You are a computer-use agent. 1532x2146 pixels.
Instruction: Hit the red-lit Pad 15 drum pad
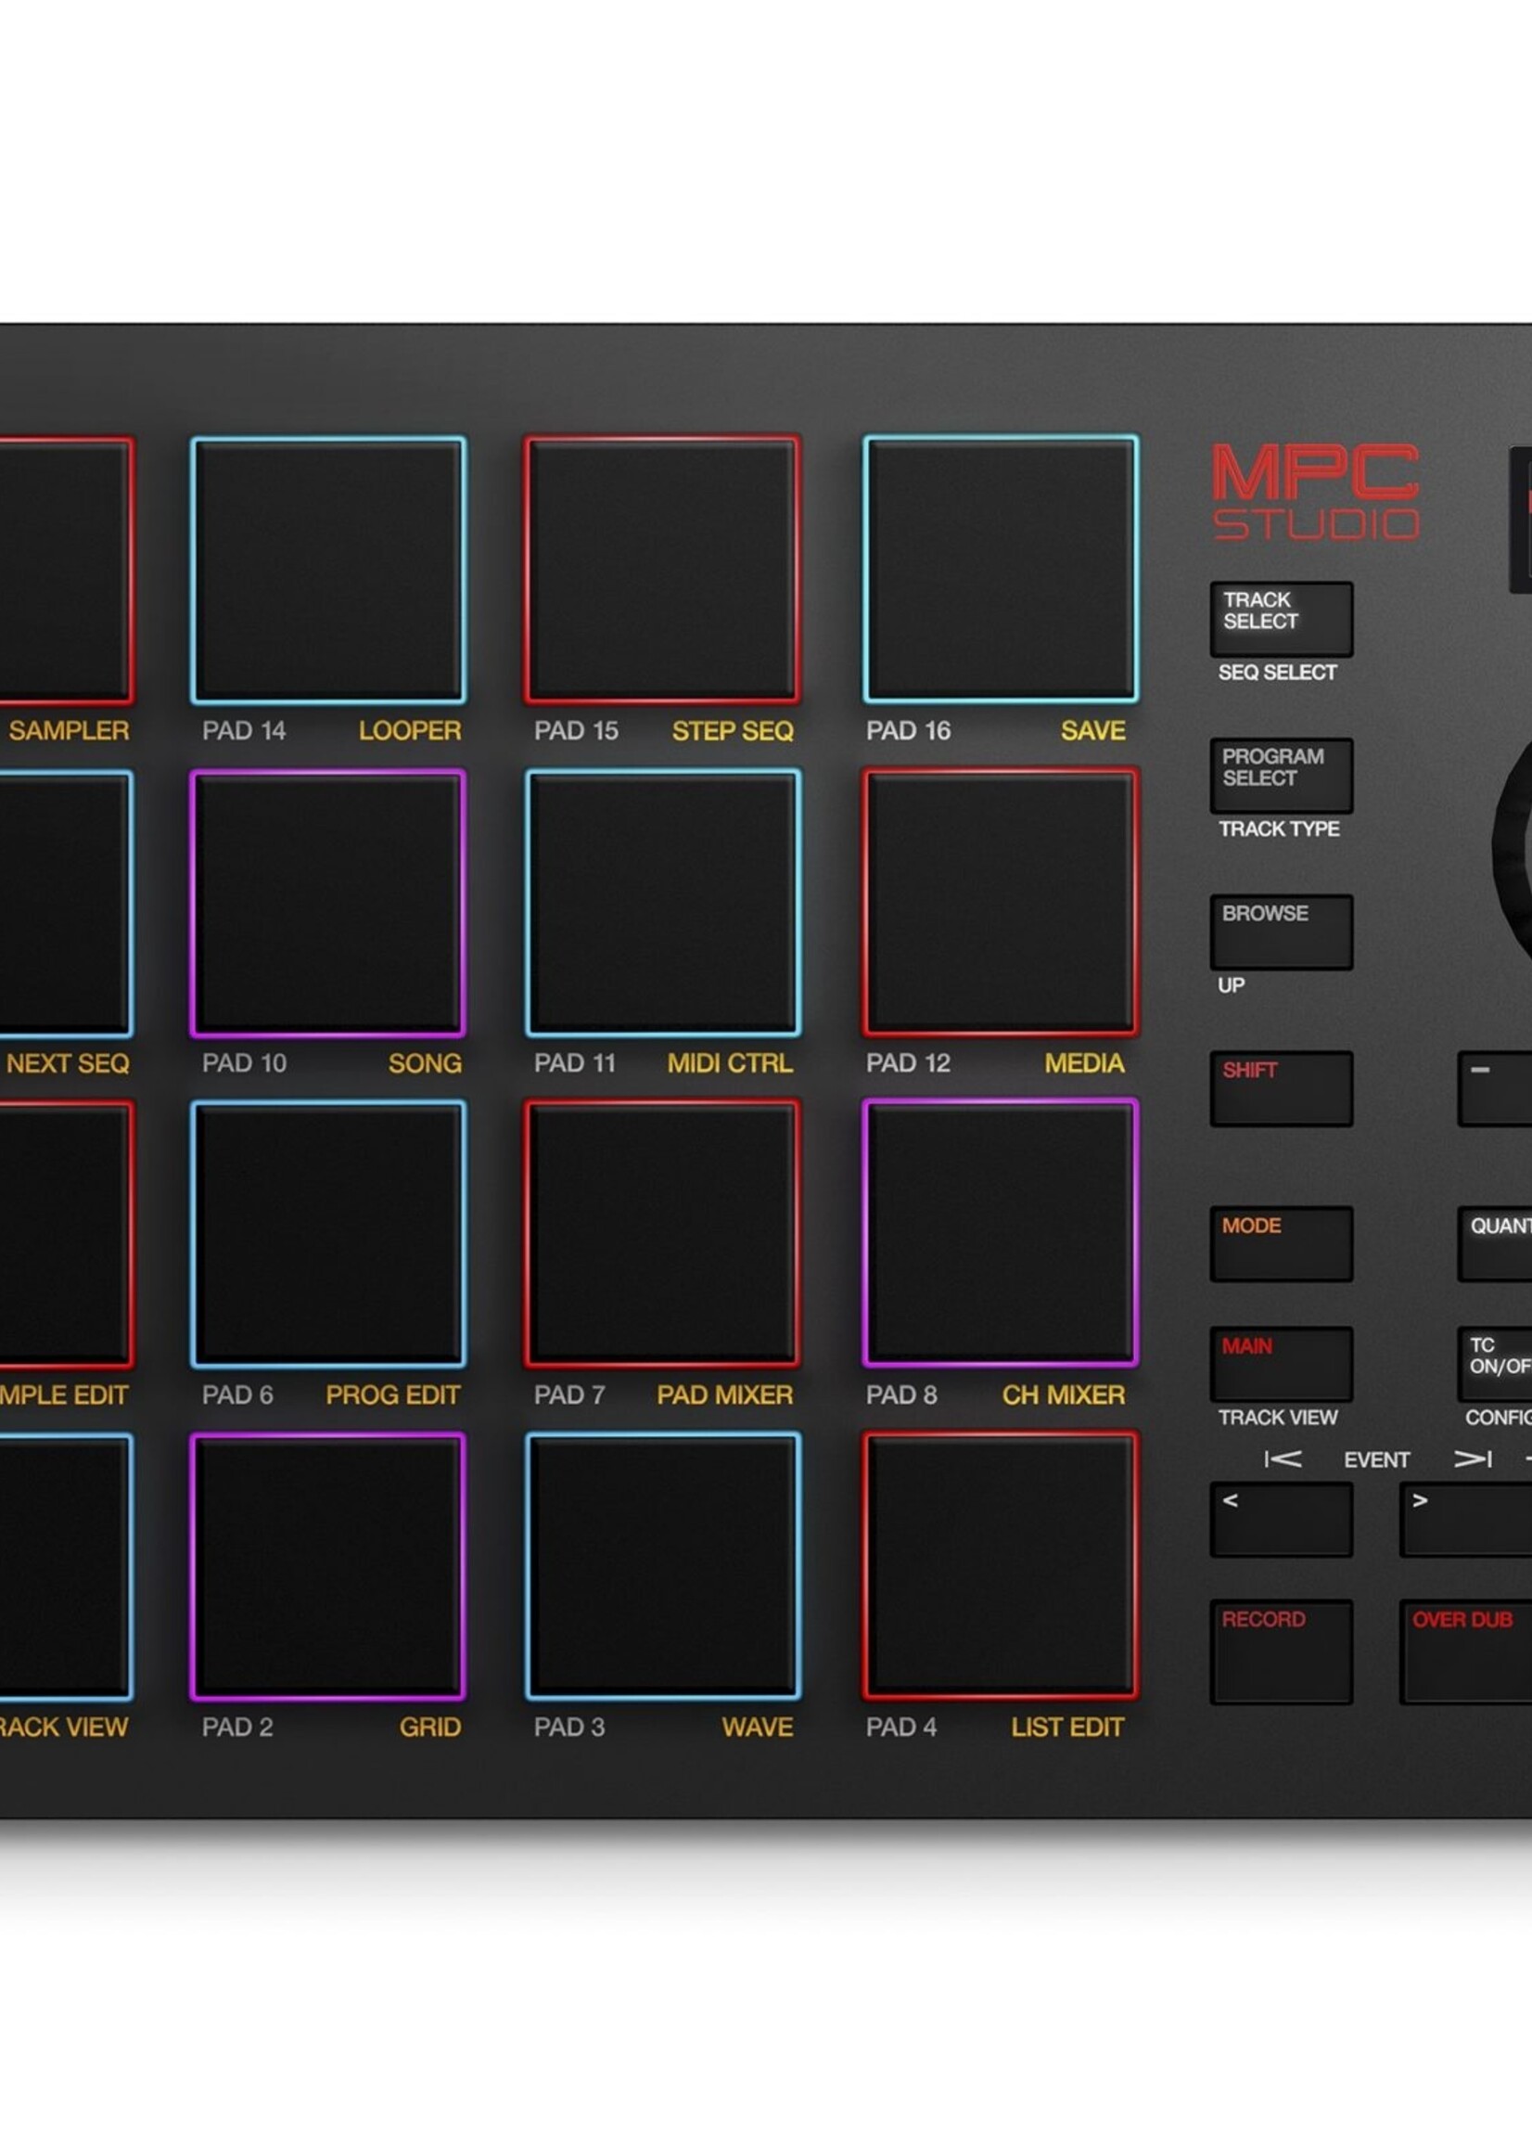coord(662,570)
